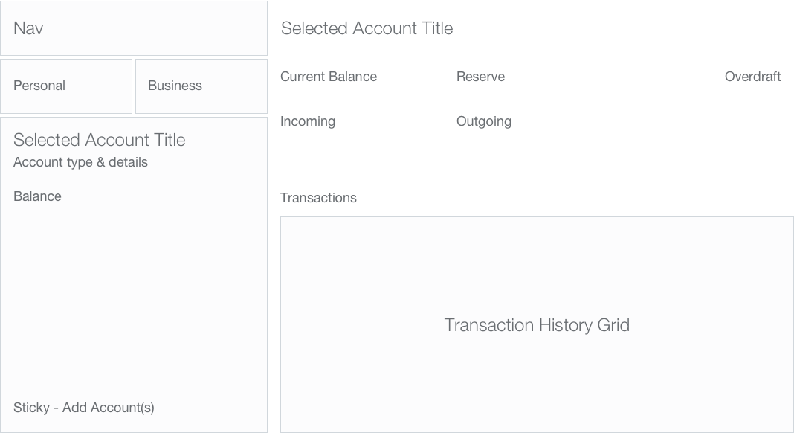Click the Outgoing label

coord(484,121)
